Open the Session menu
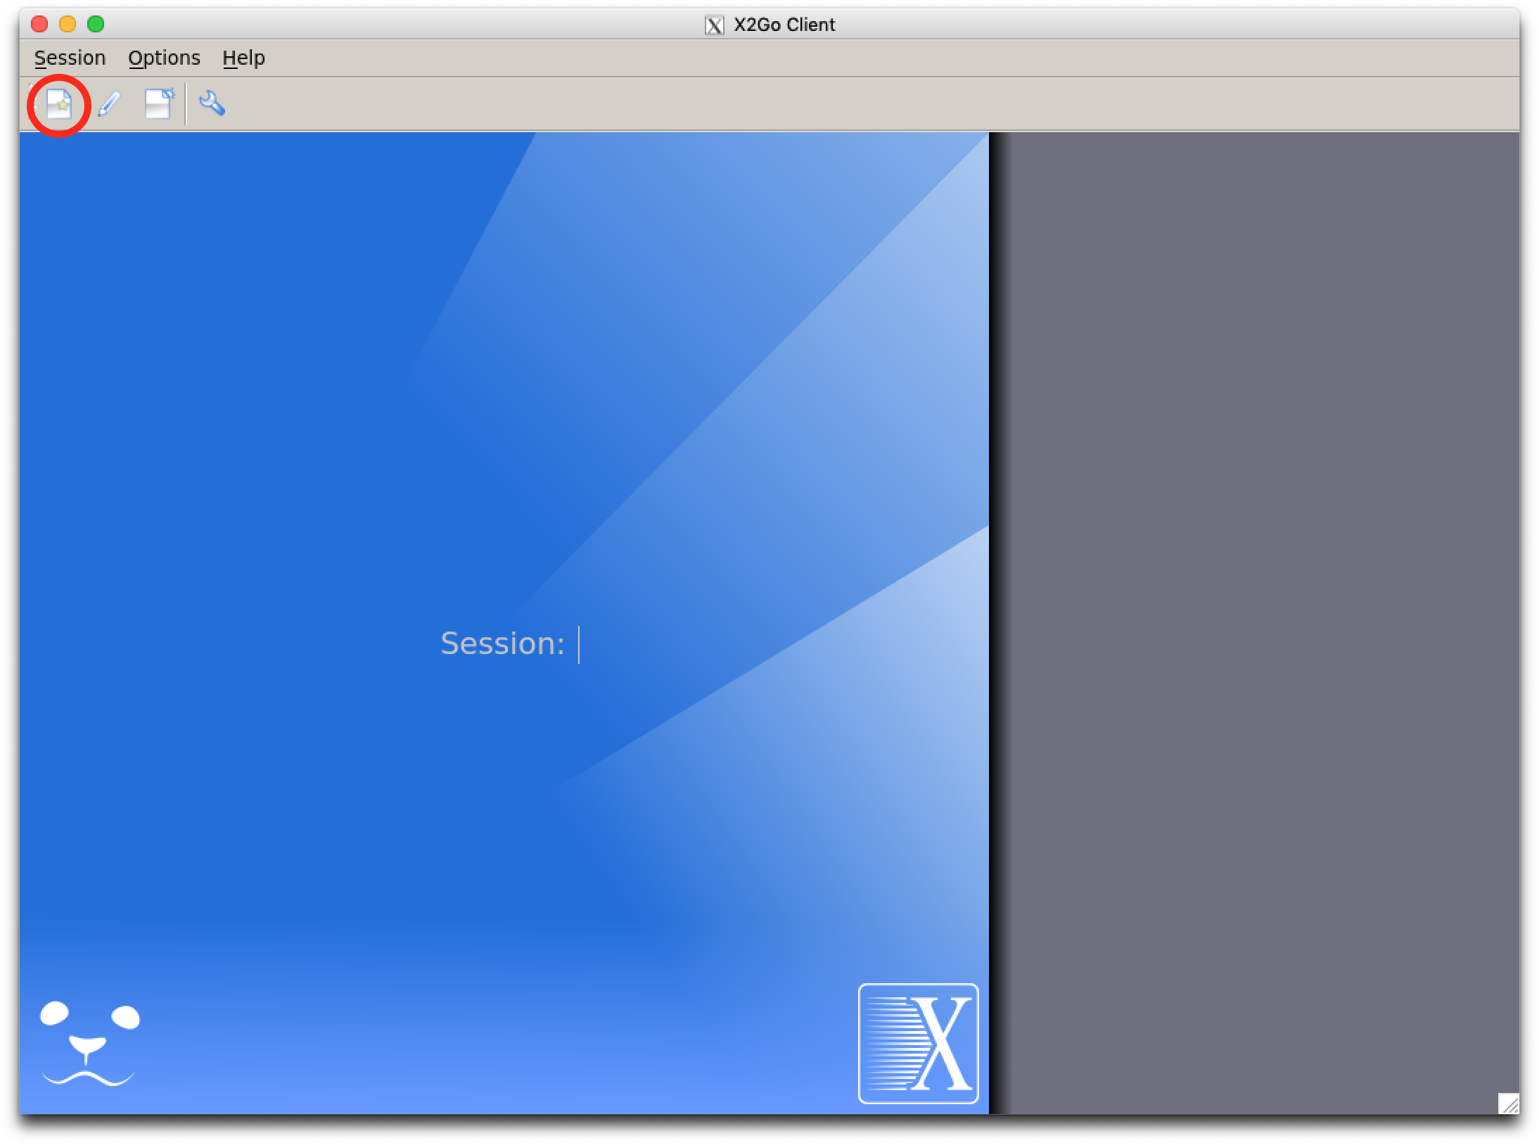Viewport: 1539px width, 1145px height. (70, 58)
